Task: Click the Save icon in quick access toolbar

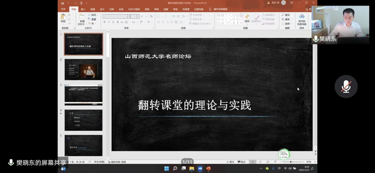Action: [63, 3]
